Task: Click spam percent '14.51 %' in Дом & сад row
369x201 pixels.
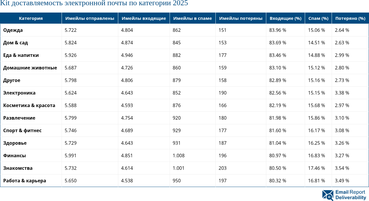Action: click(316, 43)
